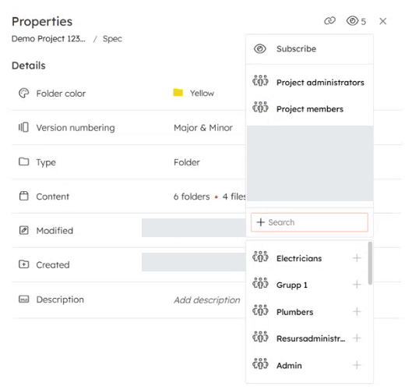Copy link using the chain icon
The height and width of the screenshot is (390, 405).
[x=329, y=21]
